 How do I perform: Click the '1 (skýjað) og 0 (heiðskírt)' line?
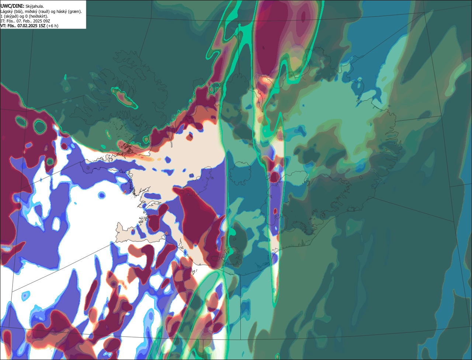point(24,16)
